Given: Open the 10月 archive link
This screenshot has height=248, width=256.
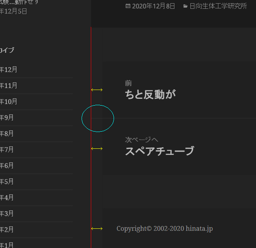Looking at the screenshot, I should tap(8, 102).
